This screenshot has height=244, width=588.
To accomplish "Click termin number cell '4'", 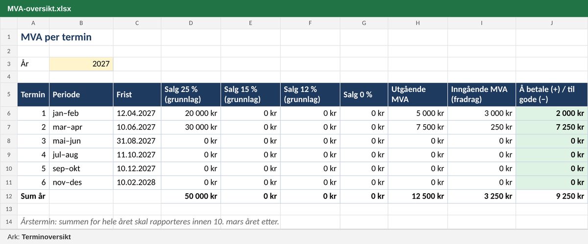I will point(33,155).
